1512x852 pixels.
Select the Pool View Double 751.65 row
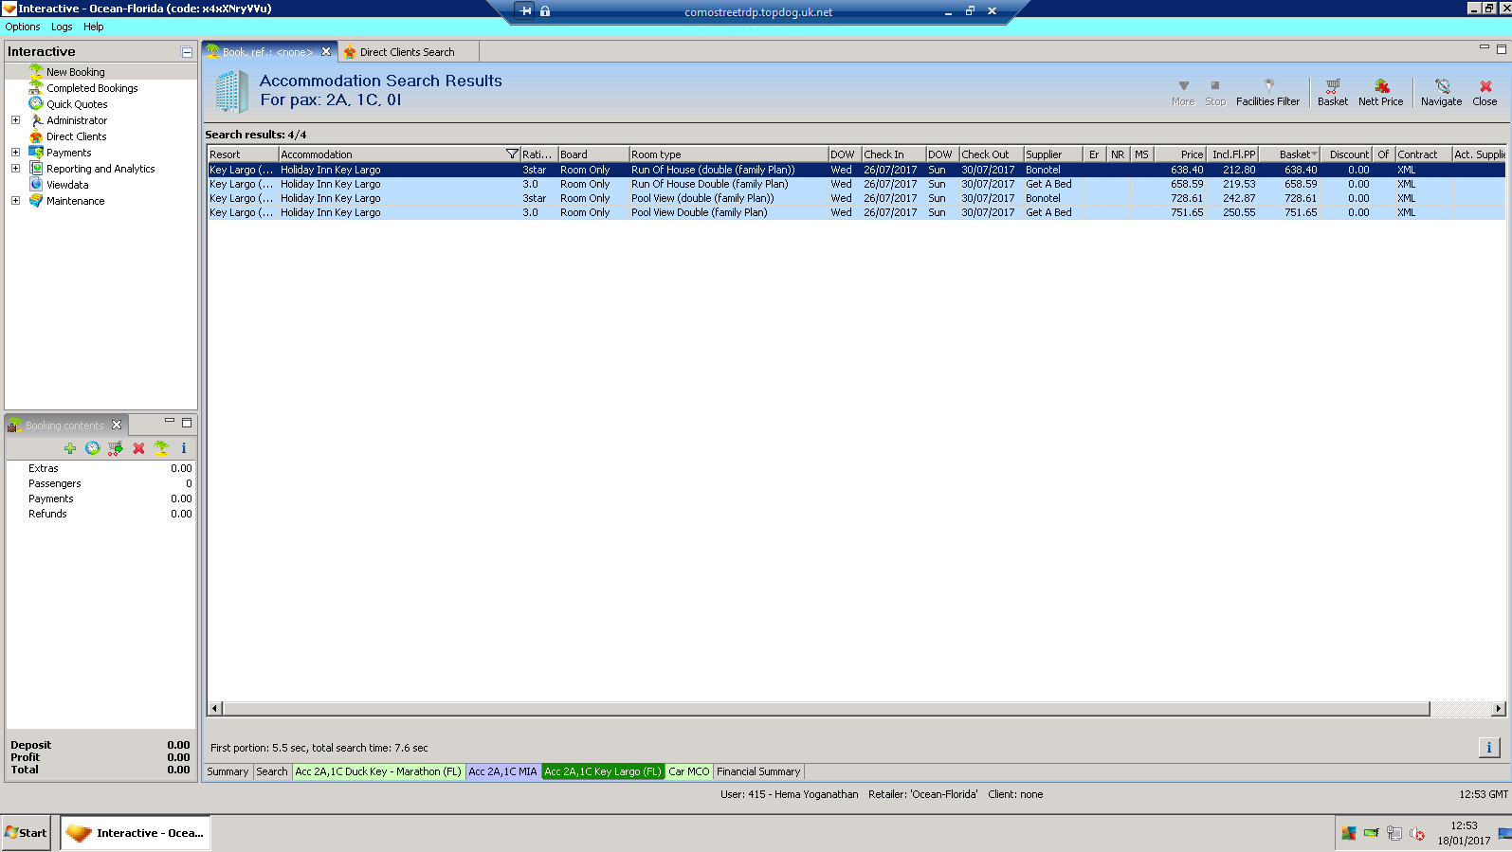[x=856, y=212]
